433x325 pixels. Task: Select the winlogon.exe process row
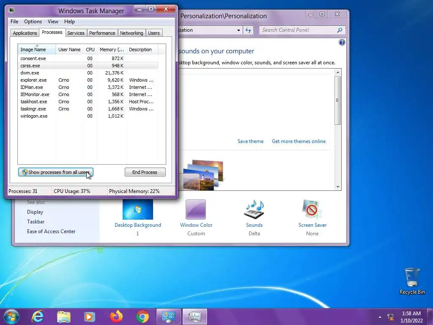point(88,116)
